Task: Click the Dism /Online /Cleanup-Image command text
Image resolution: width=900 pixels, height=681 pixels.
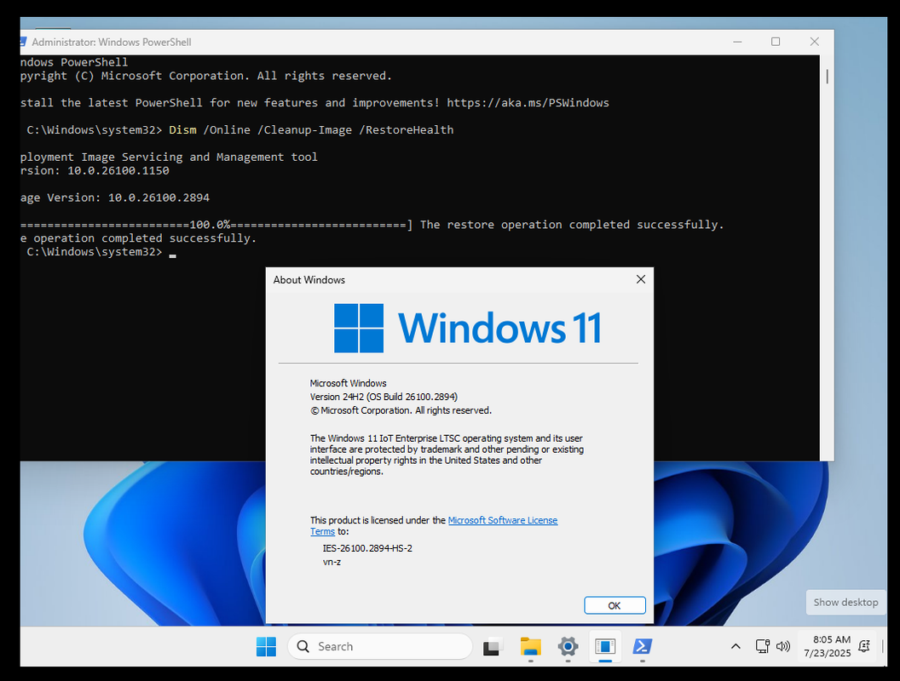Action: 311,130
